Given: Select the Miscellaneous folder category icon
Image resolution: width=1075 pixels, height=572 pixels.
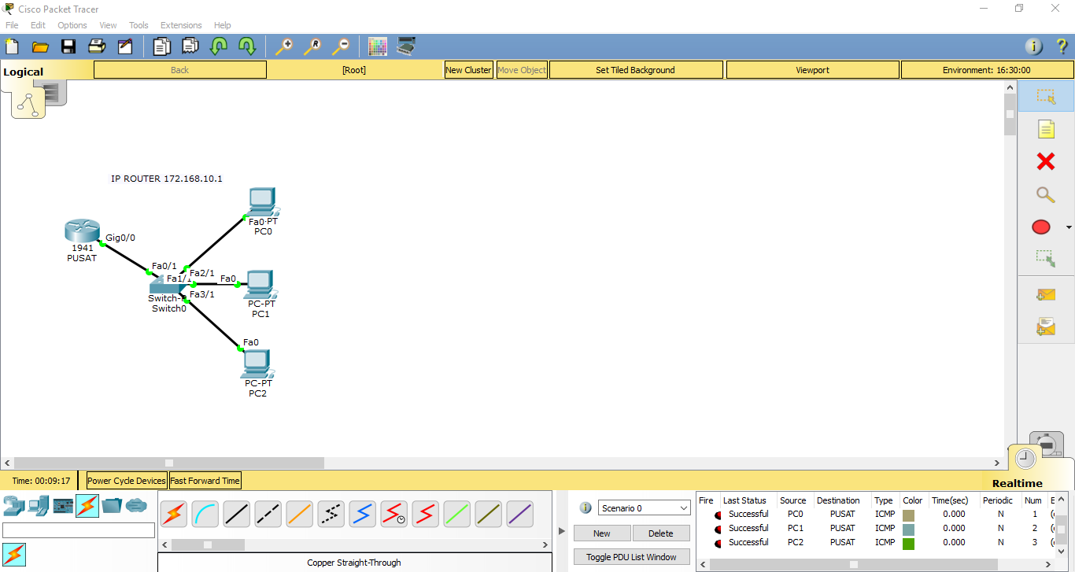Looking at the screenshot, I should [112, 505].
